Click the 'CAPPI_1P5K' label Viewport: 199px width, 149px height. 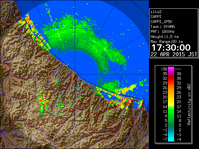161,22
